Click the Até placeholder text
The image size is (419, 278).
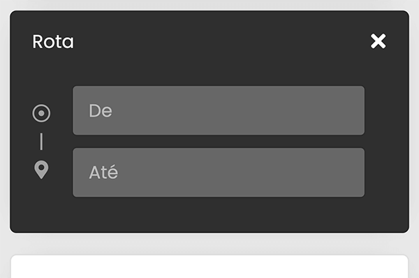pos(103,172)
